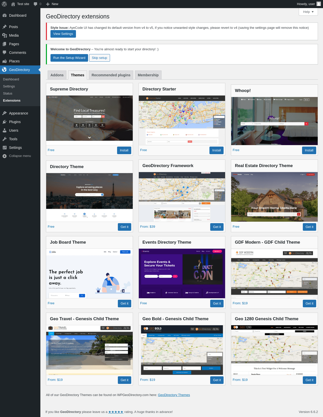Click the Pages icon in sidebar

[5, 44]
